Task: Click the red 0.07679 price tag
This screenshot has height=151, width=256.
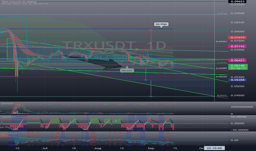Action: [x=237, y=38]
